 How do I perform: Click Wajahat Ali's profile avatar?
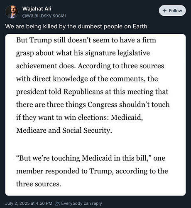pyautogui.click(x=12, y=12)
